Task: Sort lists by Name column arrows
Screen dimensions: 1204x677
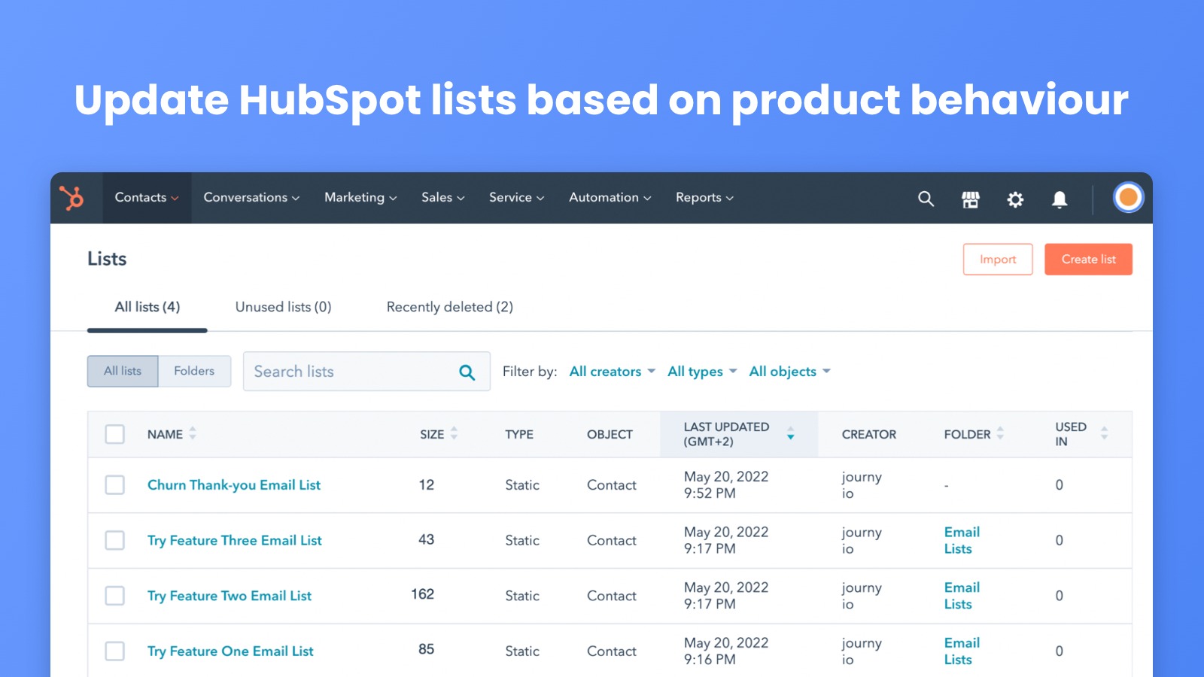Action: [193, 433]
